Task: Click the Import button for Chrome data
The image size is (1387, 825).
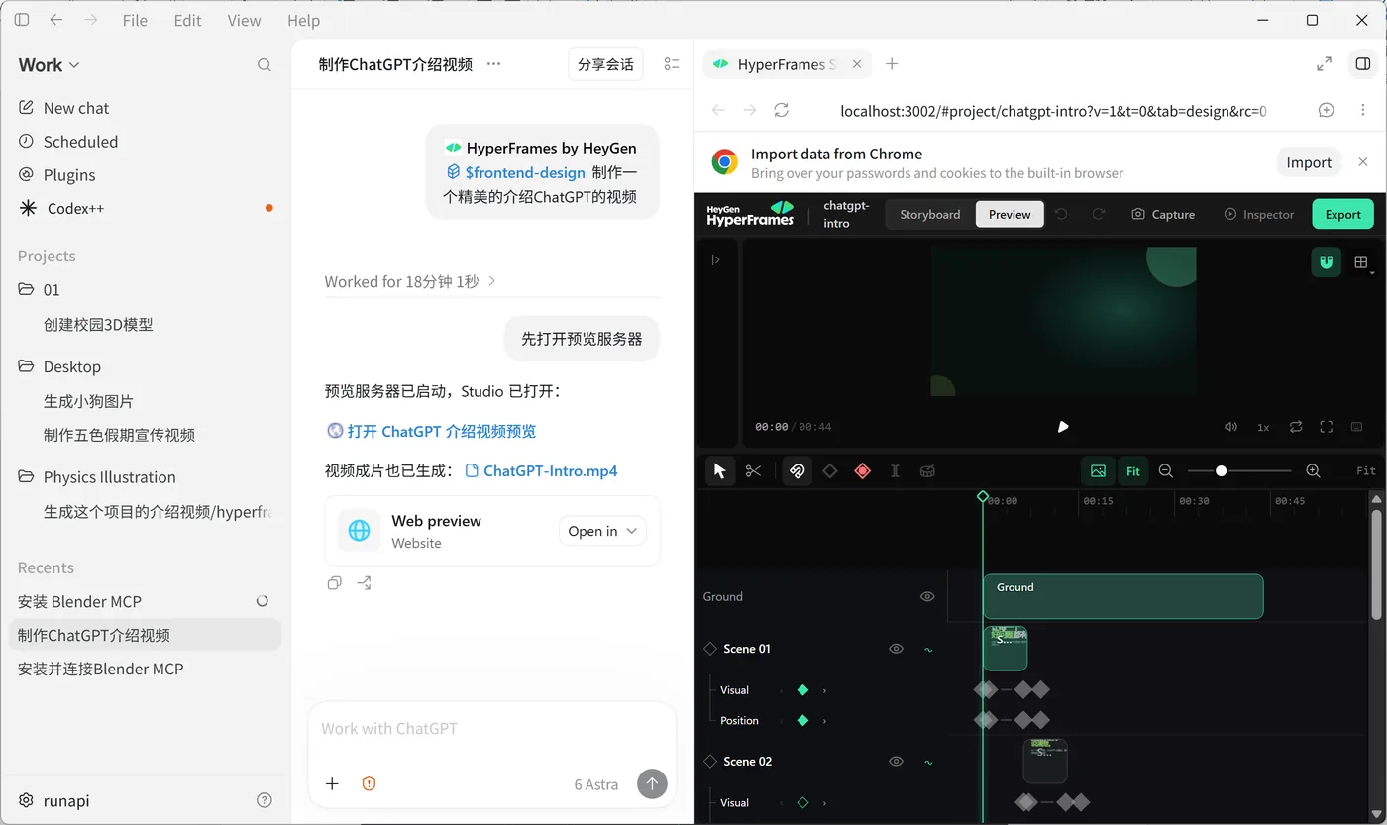Action: point(1309,162)
